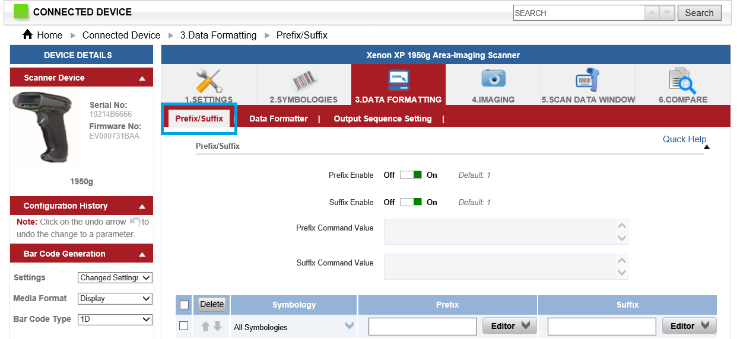Click the Suffix Command Value text area
Screen dimensions: 737x339
[x=506, y=267]
